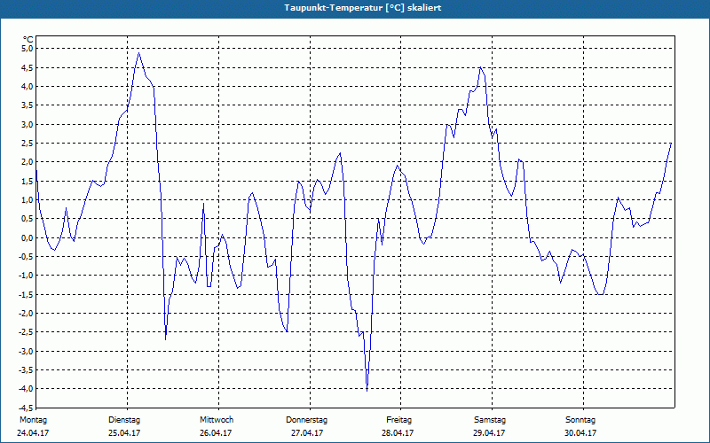
Task: Click the 27.04.17 date label
Action: coord(307,433)
